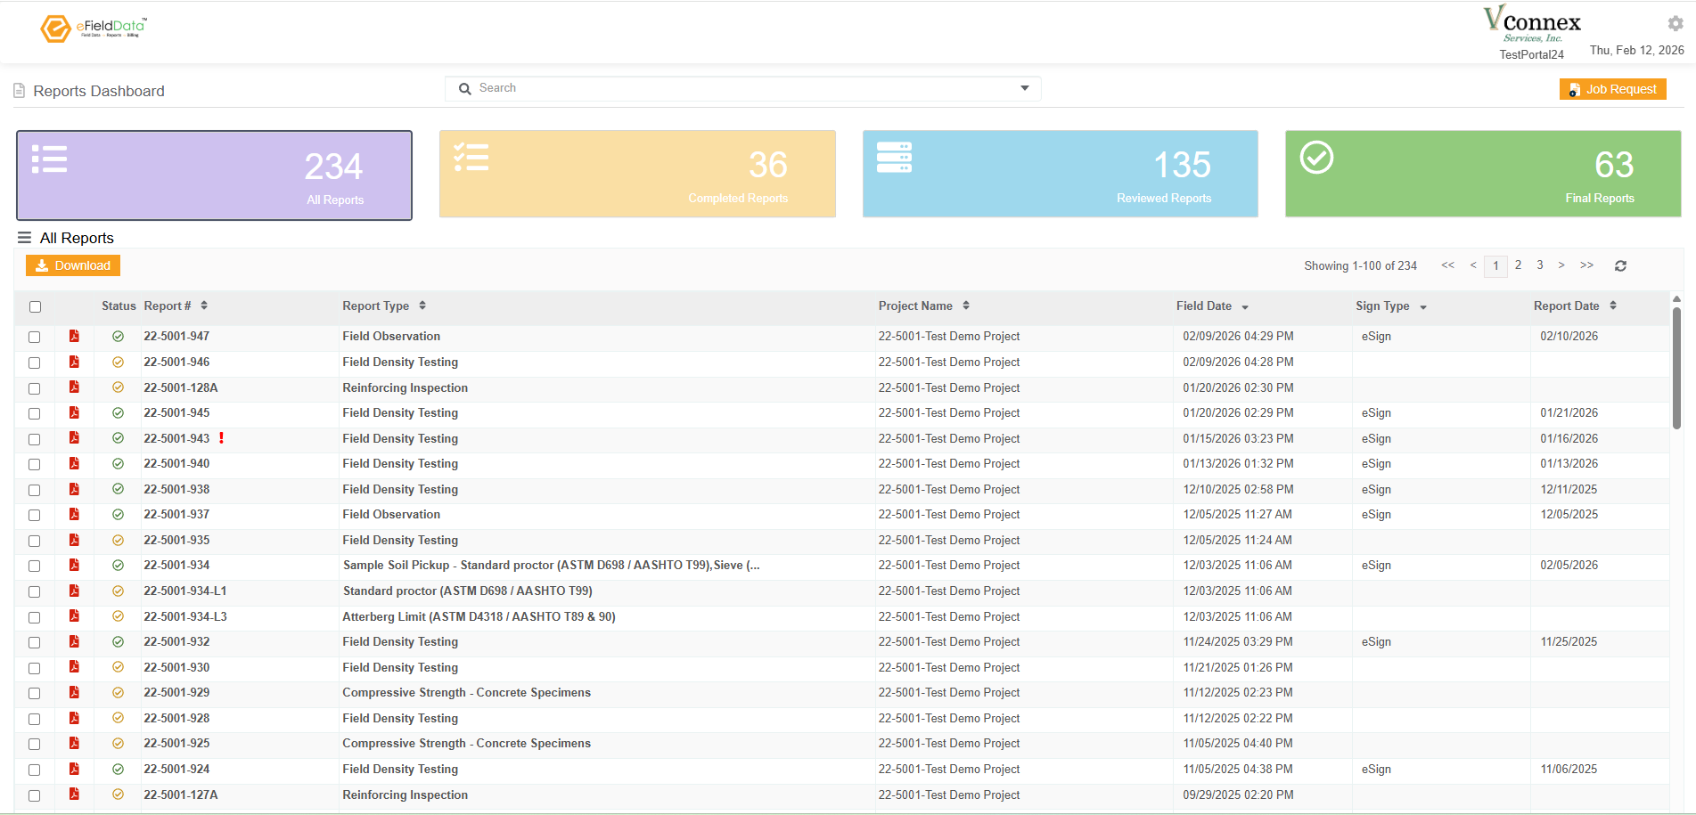Open the Field Date filter dropdown
This screenshot has width=1696, height=815.
(1245, 306)
